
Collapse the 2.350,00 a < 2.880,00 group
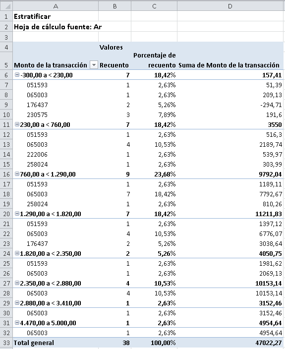tap(17, 283)
